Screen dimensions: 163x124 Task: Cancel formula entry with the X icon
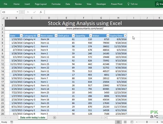(28, 12)
